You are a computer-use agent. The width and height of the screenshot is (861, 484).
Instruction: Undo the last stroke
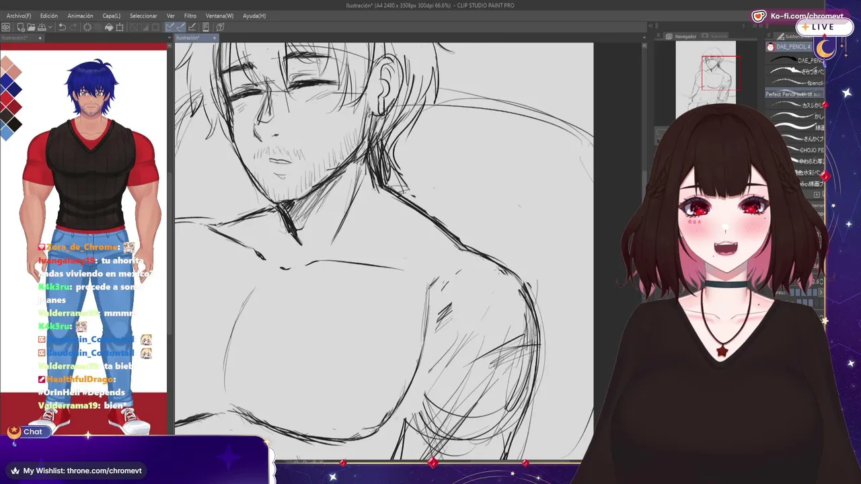point(62,27)
